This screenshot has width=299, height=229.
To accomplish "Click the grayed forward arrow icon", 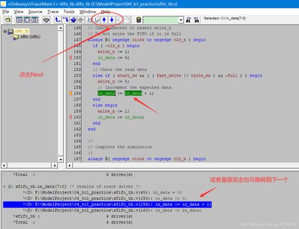I will (x=81, y=20).
